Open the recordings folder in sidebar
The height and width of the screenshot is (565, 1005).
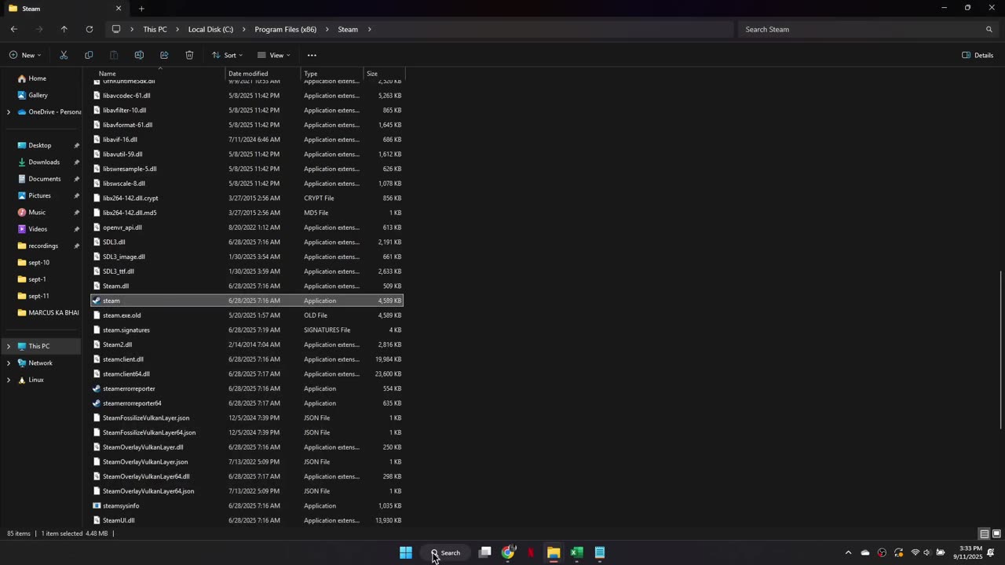click(43, 246)
